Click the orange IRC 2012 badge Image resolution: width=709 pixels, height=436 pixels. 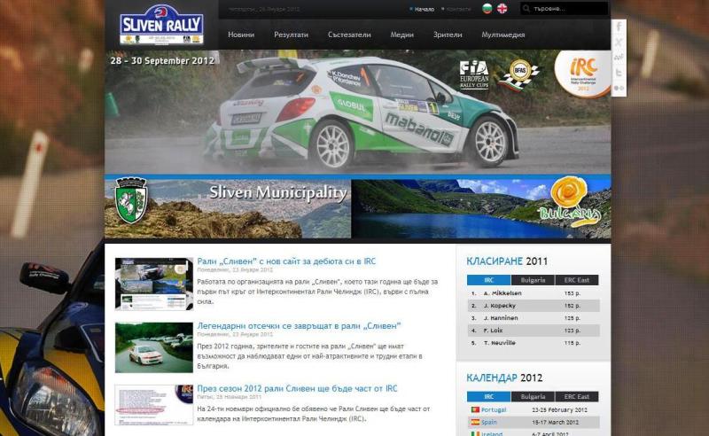pos(583,74)
